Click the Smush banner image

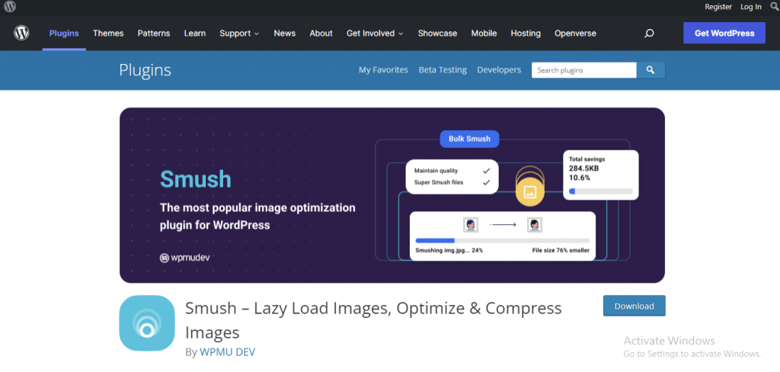pos(392,195)
